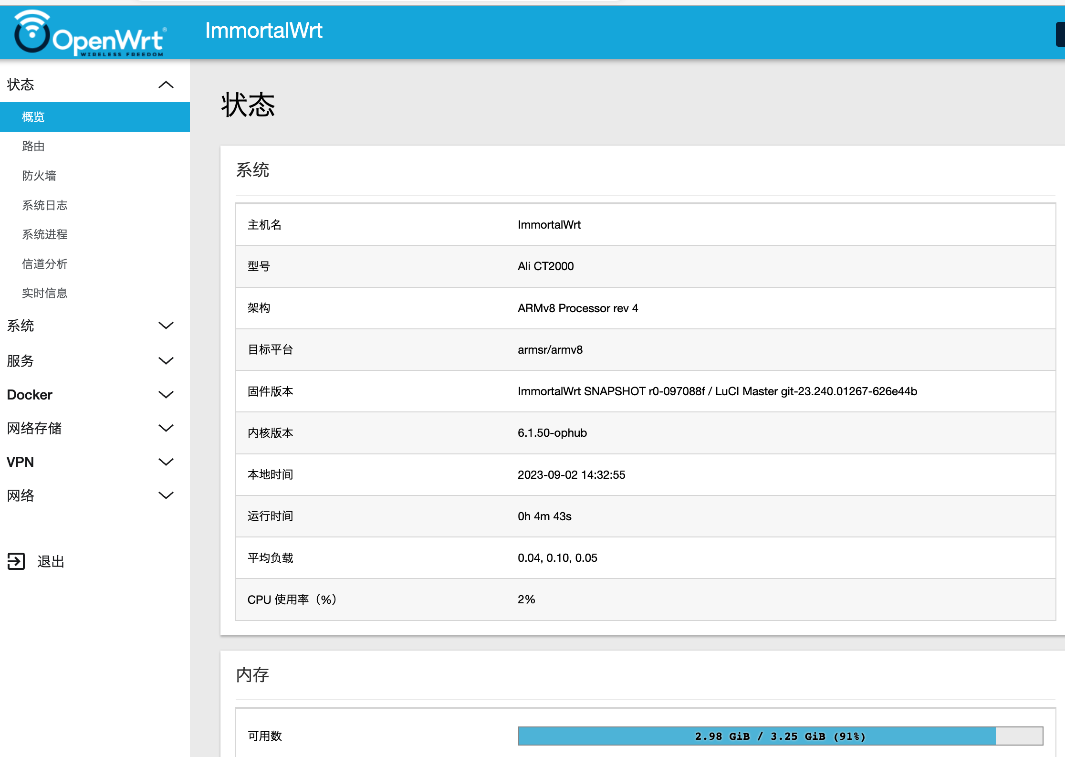Click the 目标平台 row label
The image size is (1065, 757).
click(270, 350)
